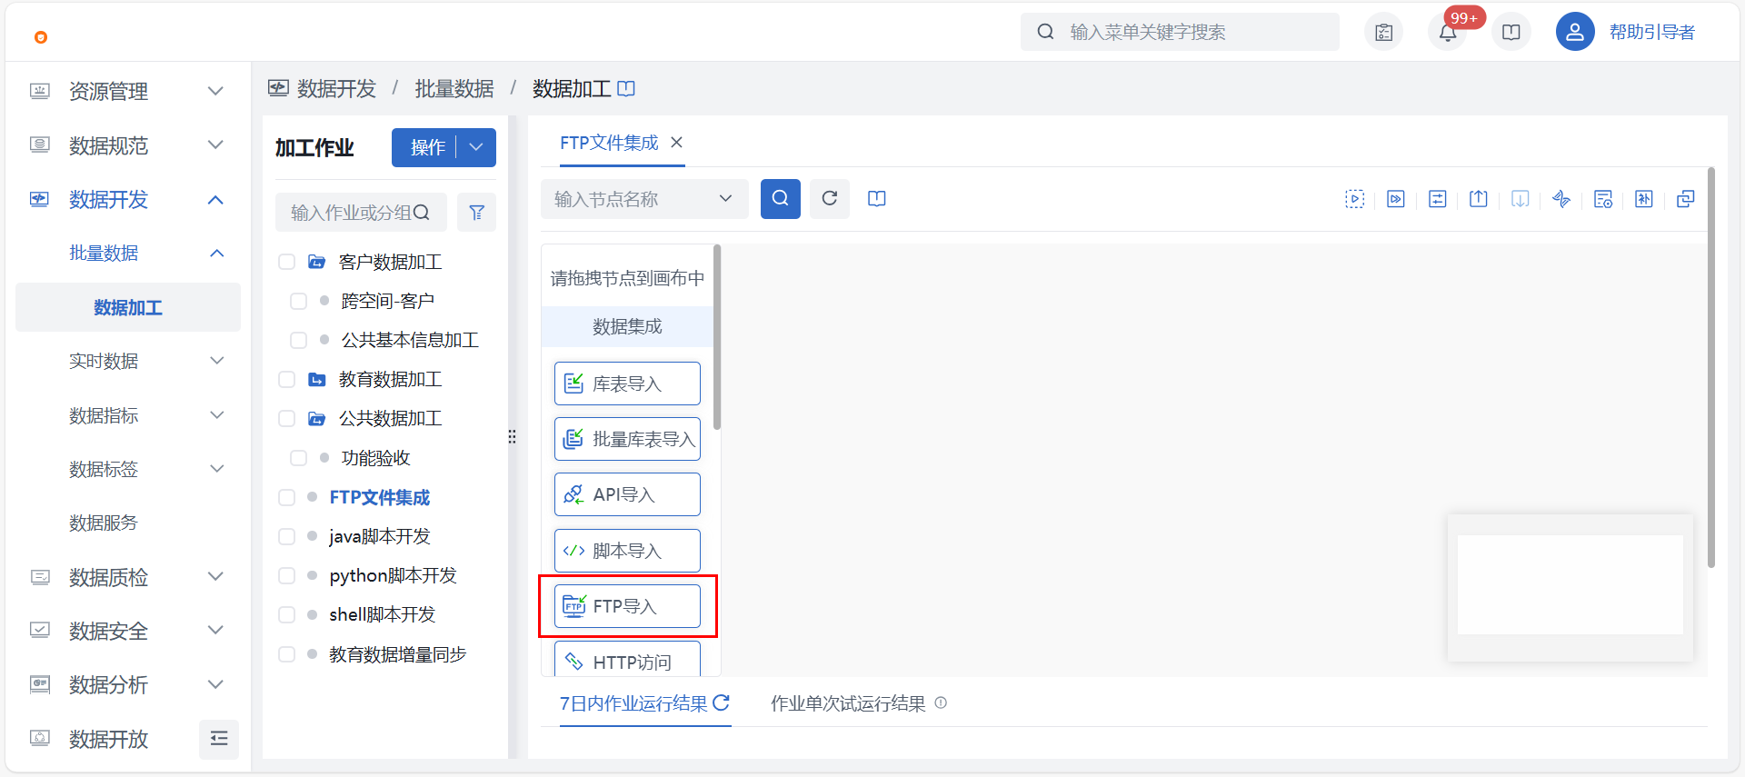Open the 输入节点名称 dropdown
This screenshot has height=777, width=1745.
(644, 199)
